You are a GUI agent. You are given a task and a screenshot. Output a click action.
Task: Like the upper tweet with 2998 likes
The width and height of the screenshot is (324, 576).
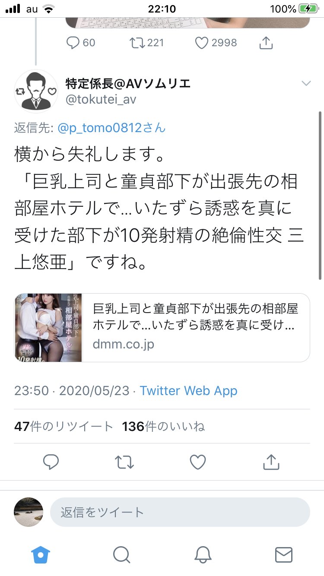coord(202,42)
